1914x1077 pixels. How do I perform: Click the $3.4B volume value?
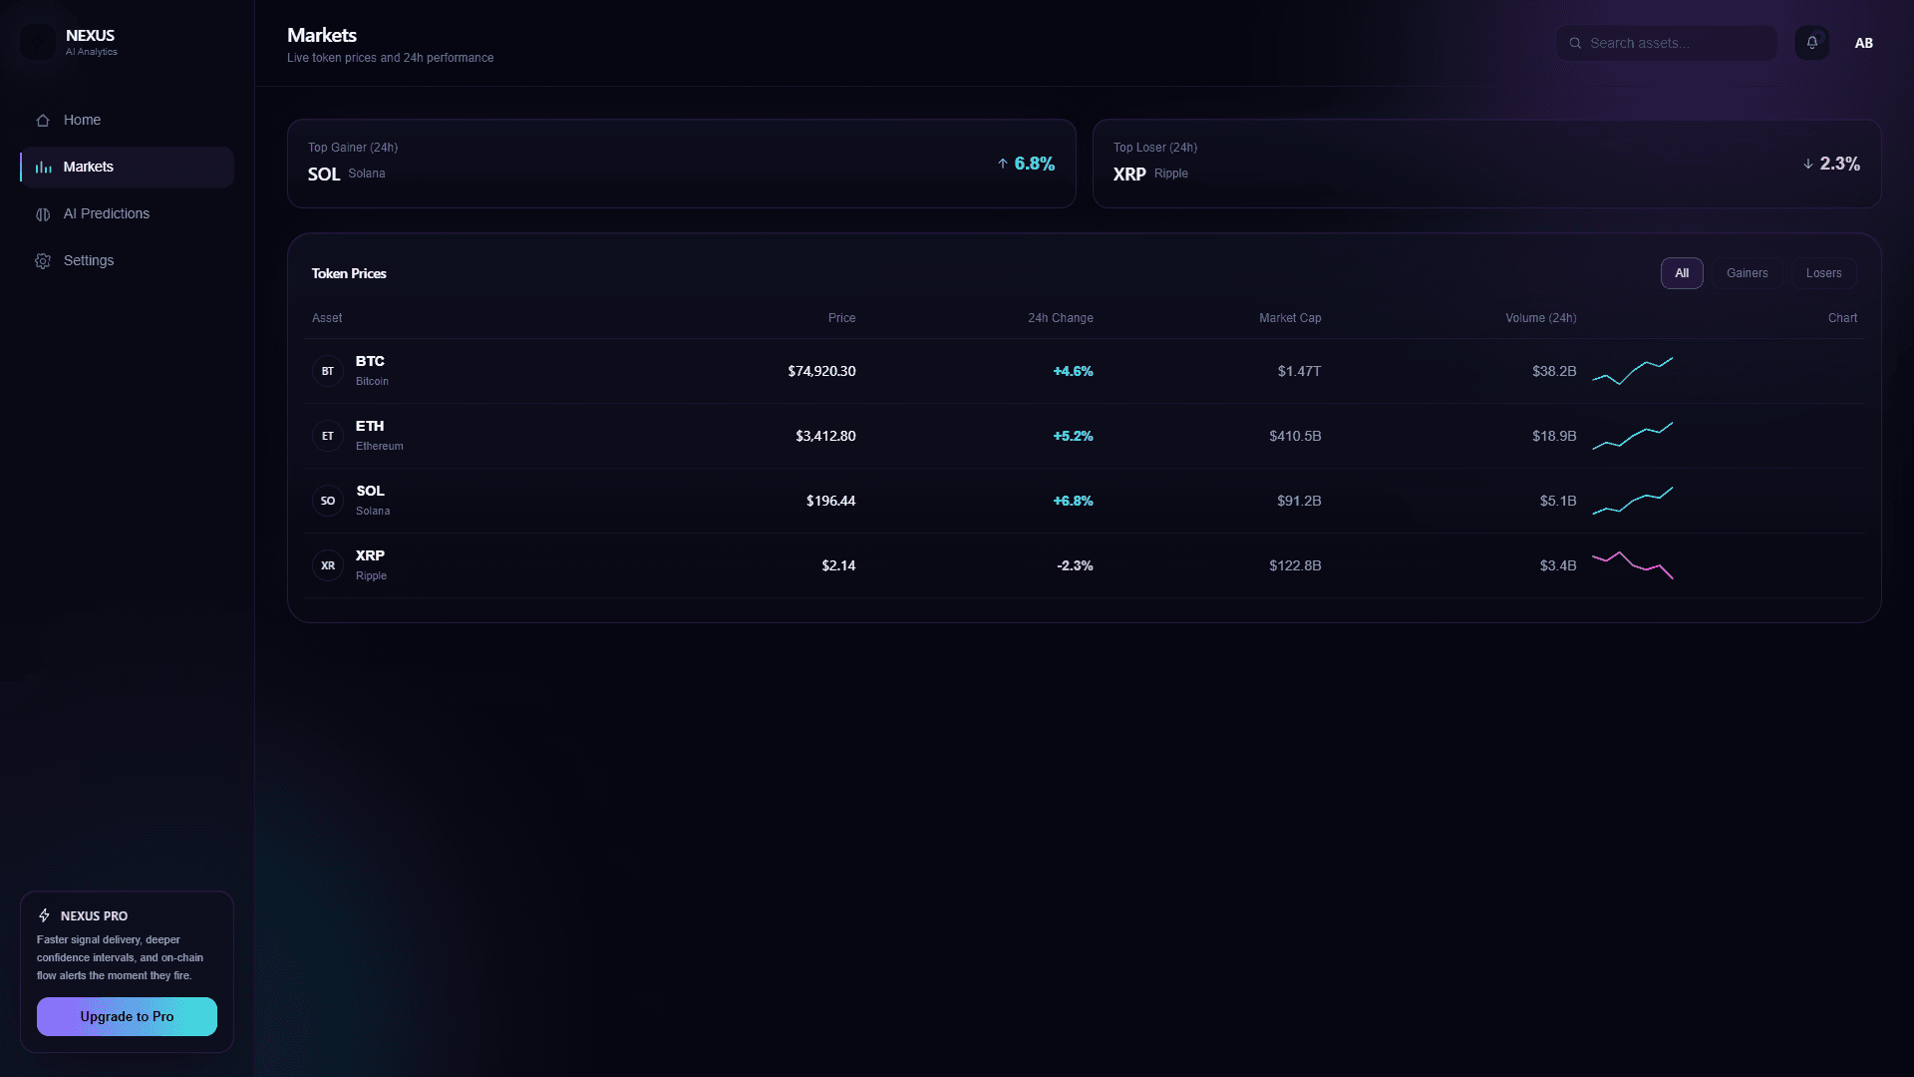click(x=1558, y=565)
